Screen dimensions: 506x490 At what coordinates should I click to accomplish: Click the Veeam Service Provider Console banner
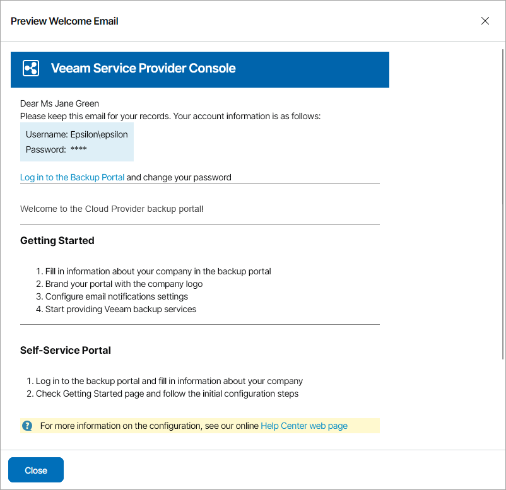(199, 69)
